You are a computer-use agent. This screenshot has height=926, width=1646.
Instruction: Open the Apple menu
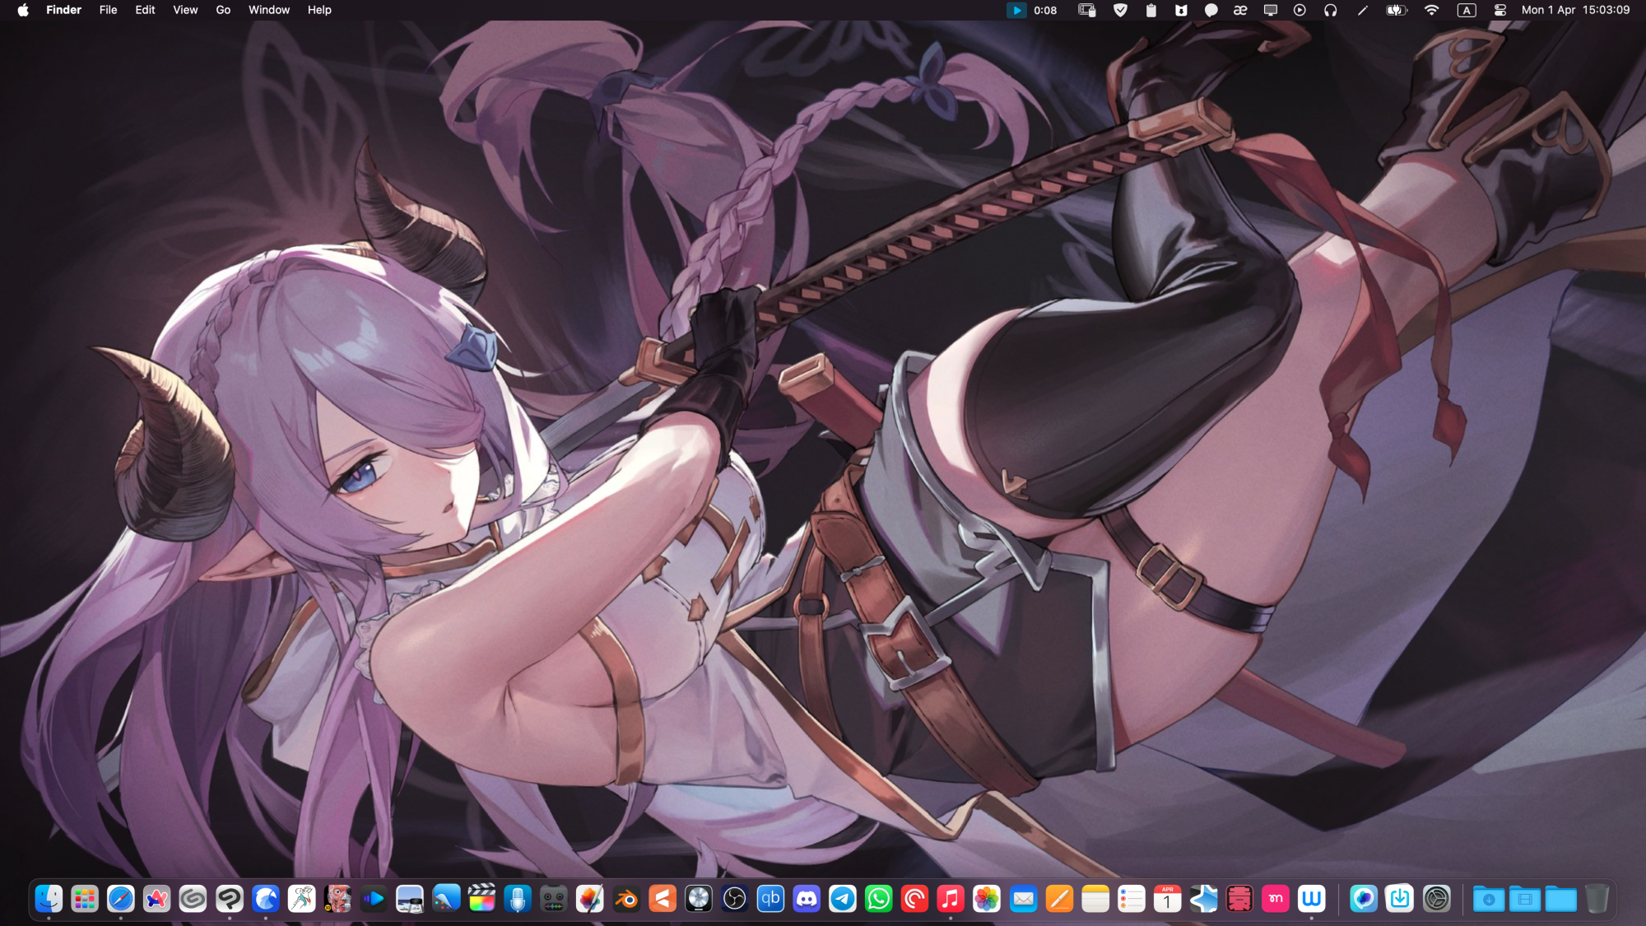click(x=23, y=10)
